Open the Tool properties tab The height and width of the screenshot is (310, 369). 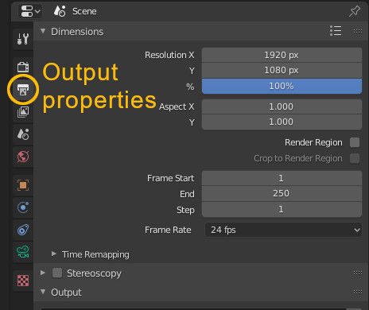tap(23, 39)
